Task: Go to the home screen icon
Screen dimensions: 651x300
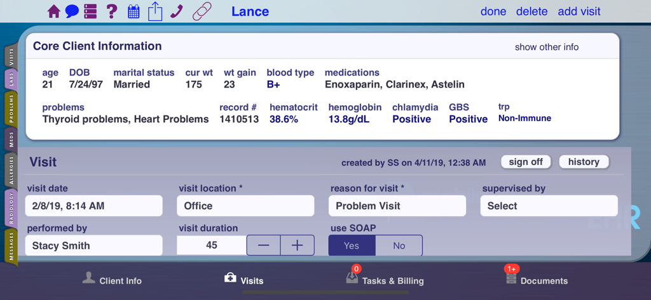Action: click(x=54, y=11)
